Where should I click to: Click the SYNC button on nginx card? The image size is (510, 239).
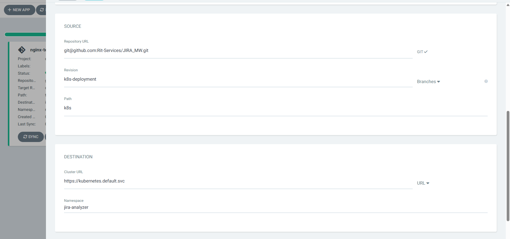coord(31,137)
